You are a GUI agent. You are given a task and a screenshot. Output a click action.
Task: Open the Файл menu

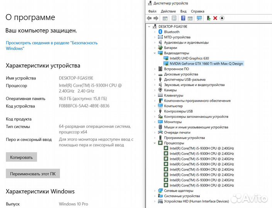pyautogui.click(x=152, y=11)
